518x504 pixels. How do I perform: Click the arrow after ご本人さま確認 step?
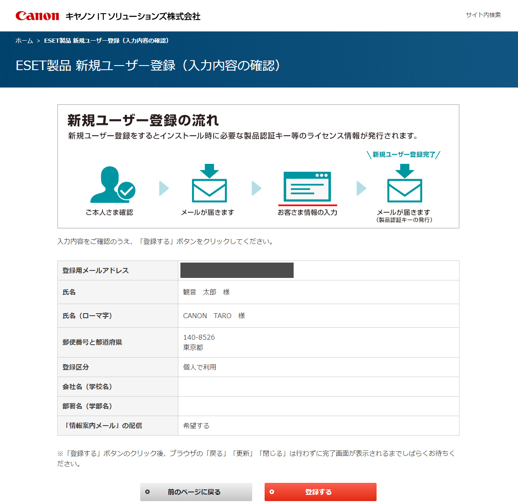pos(164,188)
